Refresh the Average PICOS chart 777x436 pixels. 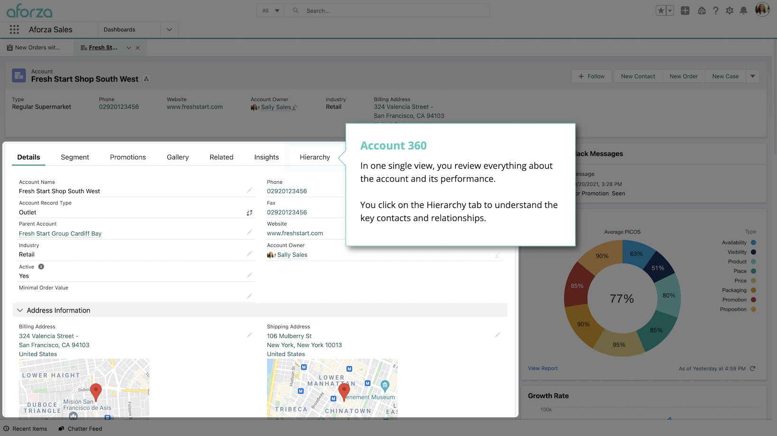[752, 368]
